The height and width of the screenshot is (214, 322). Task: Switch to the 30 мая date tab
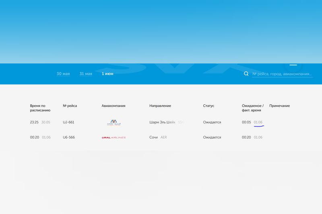[x=63, y=74]
